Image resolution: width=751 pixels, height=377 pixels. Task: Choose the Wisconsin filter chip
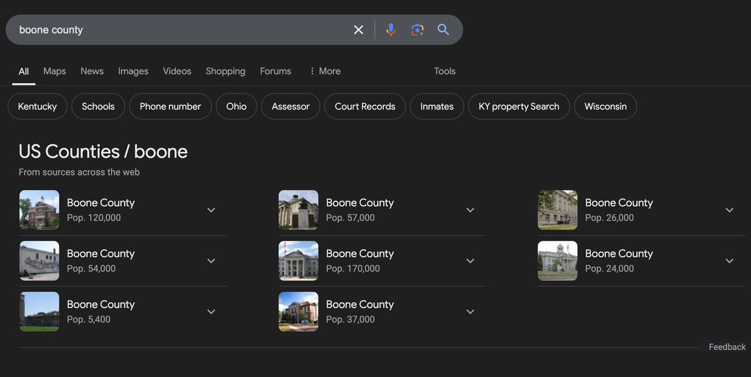[x=605, y=106]
